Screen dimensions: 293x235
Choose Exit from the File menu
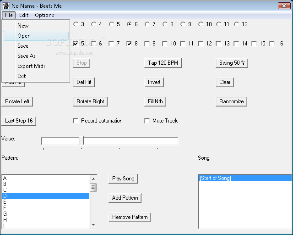pyautogui.click(x=36, y=76)
